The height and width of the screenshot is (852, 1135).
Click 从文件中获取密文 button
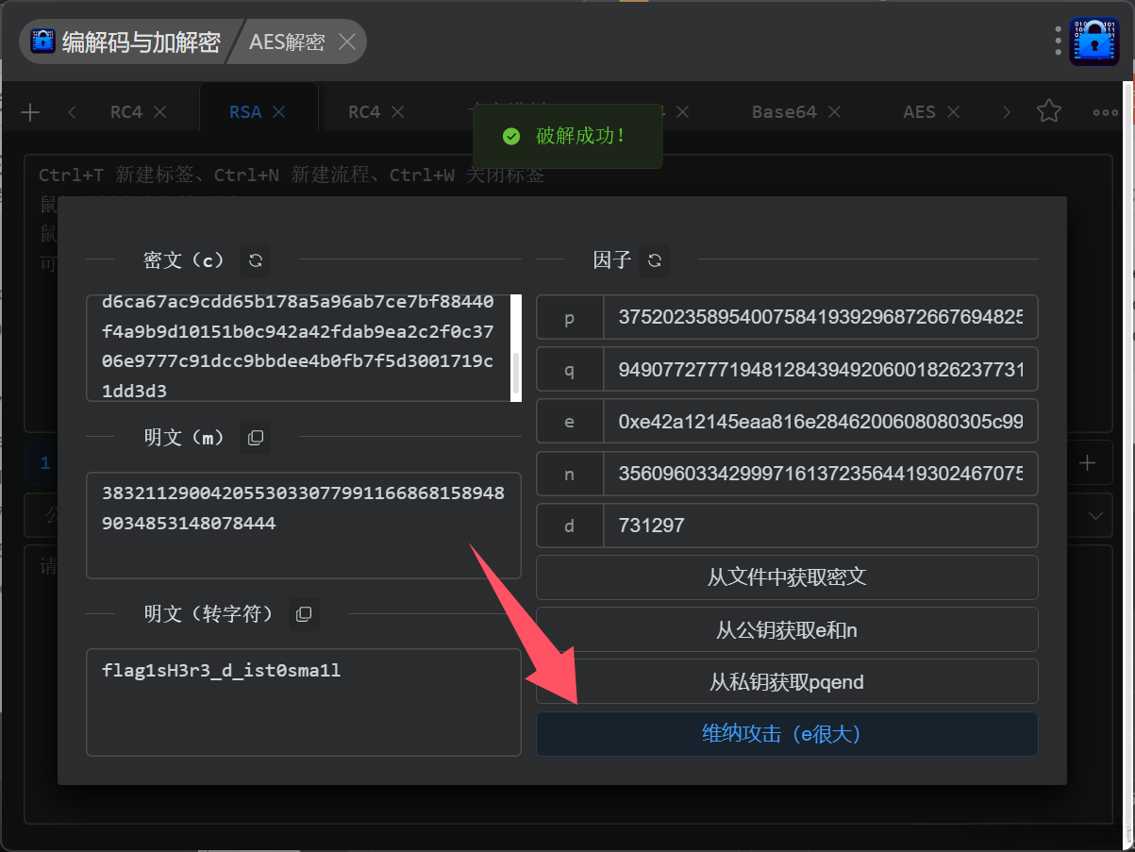[x=787, y=577]
